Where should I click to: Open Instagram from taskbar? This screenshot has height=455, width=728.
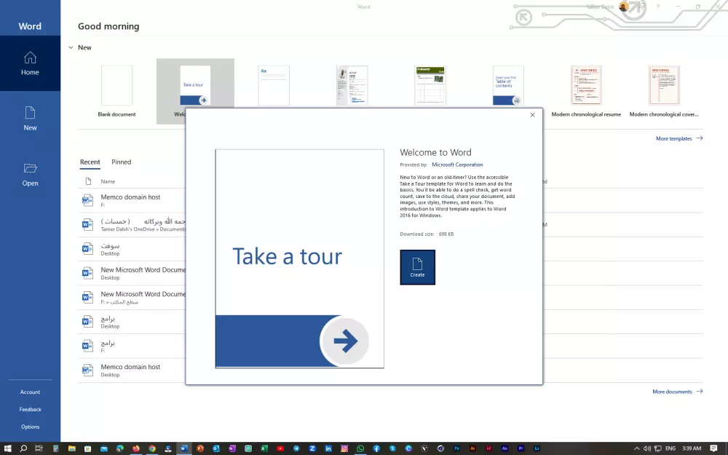coord(344,448)
